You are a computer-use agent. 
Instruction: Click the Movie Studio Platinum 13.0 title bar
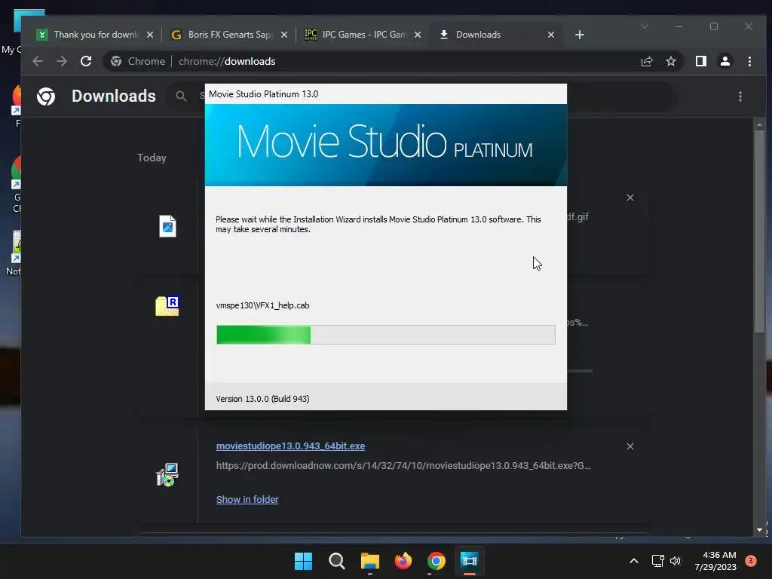[x=386, y=94]
